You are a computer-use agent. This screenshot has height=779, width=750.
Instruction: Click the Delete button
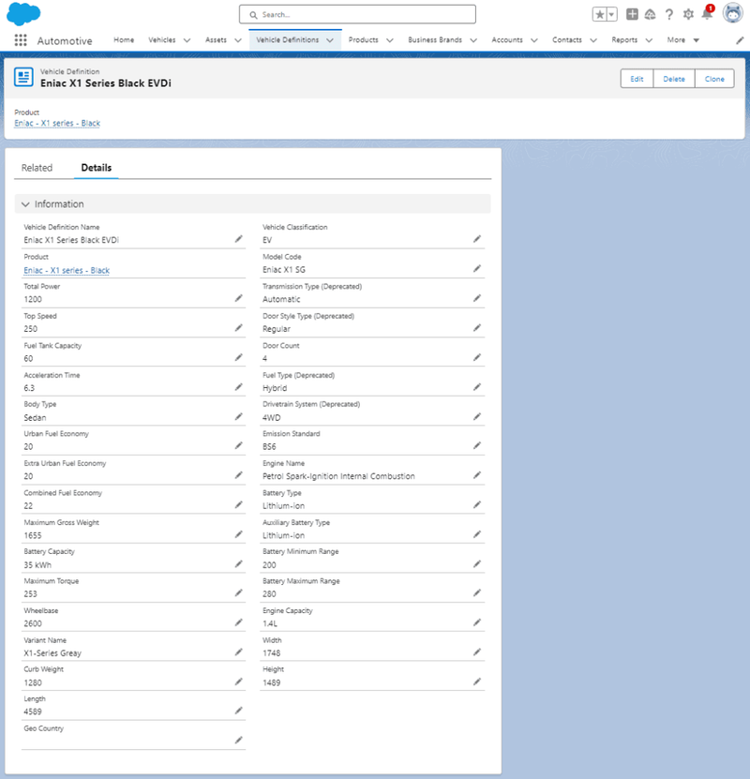pyautogui.click(x=673, y=79)
